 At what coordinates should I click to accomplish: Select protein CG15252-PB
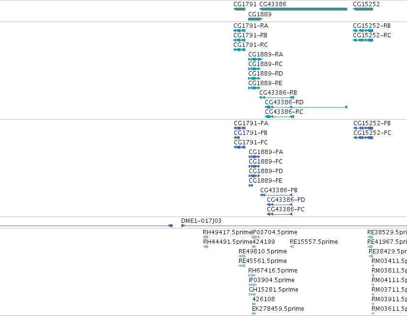[372, 123]
